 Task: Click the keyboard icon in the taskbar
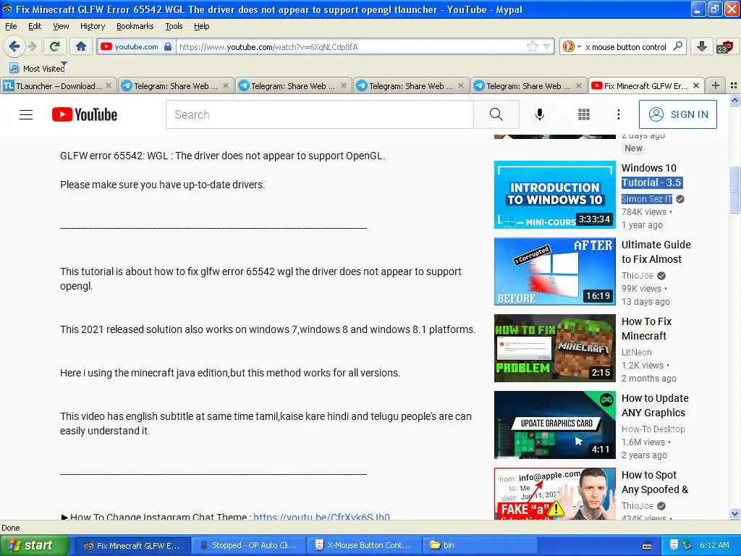(x=647, y=546)
